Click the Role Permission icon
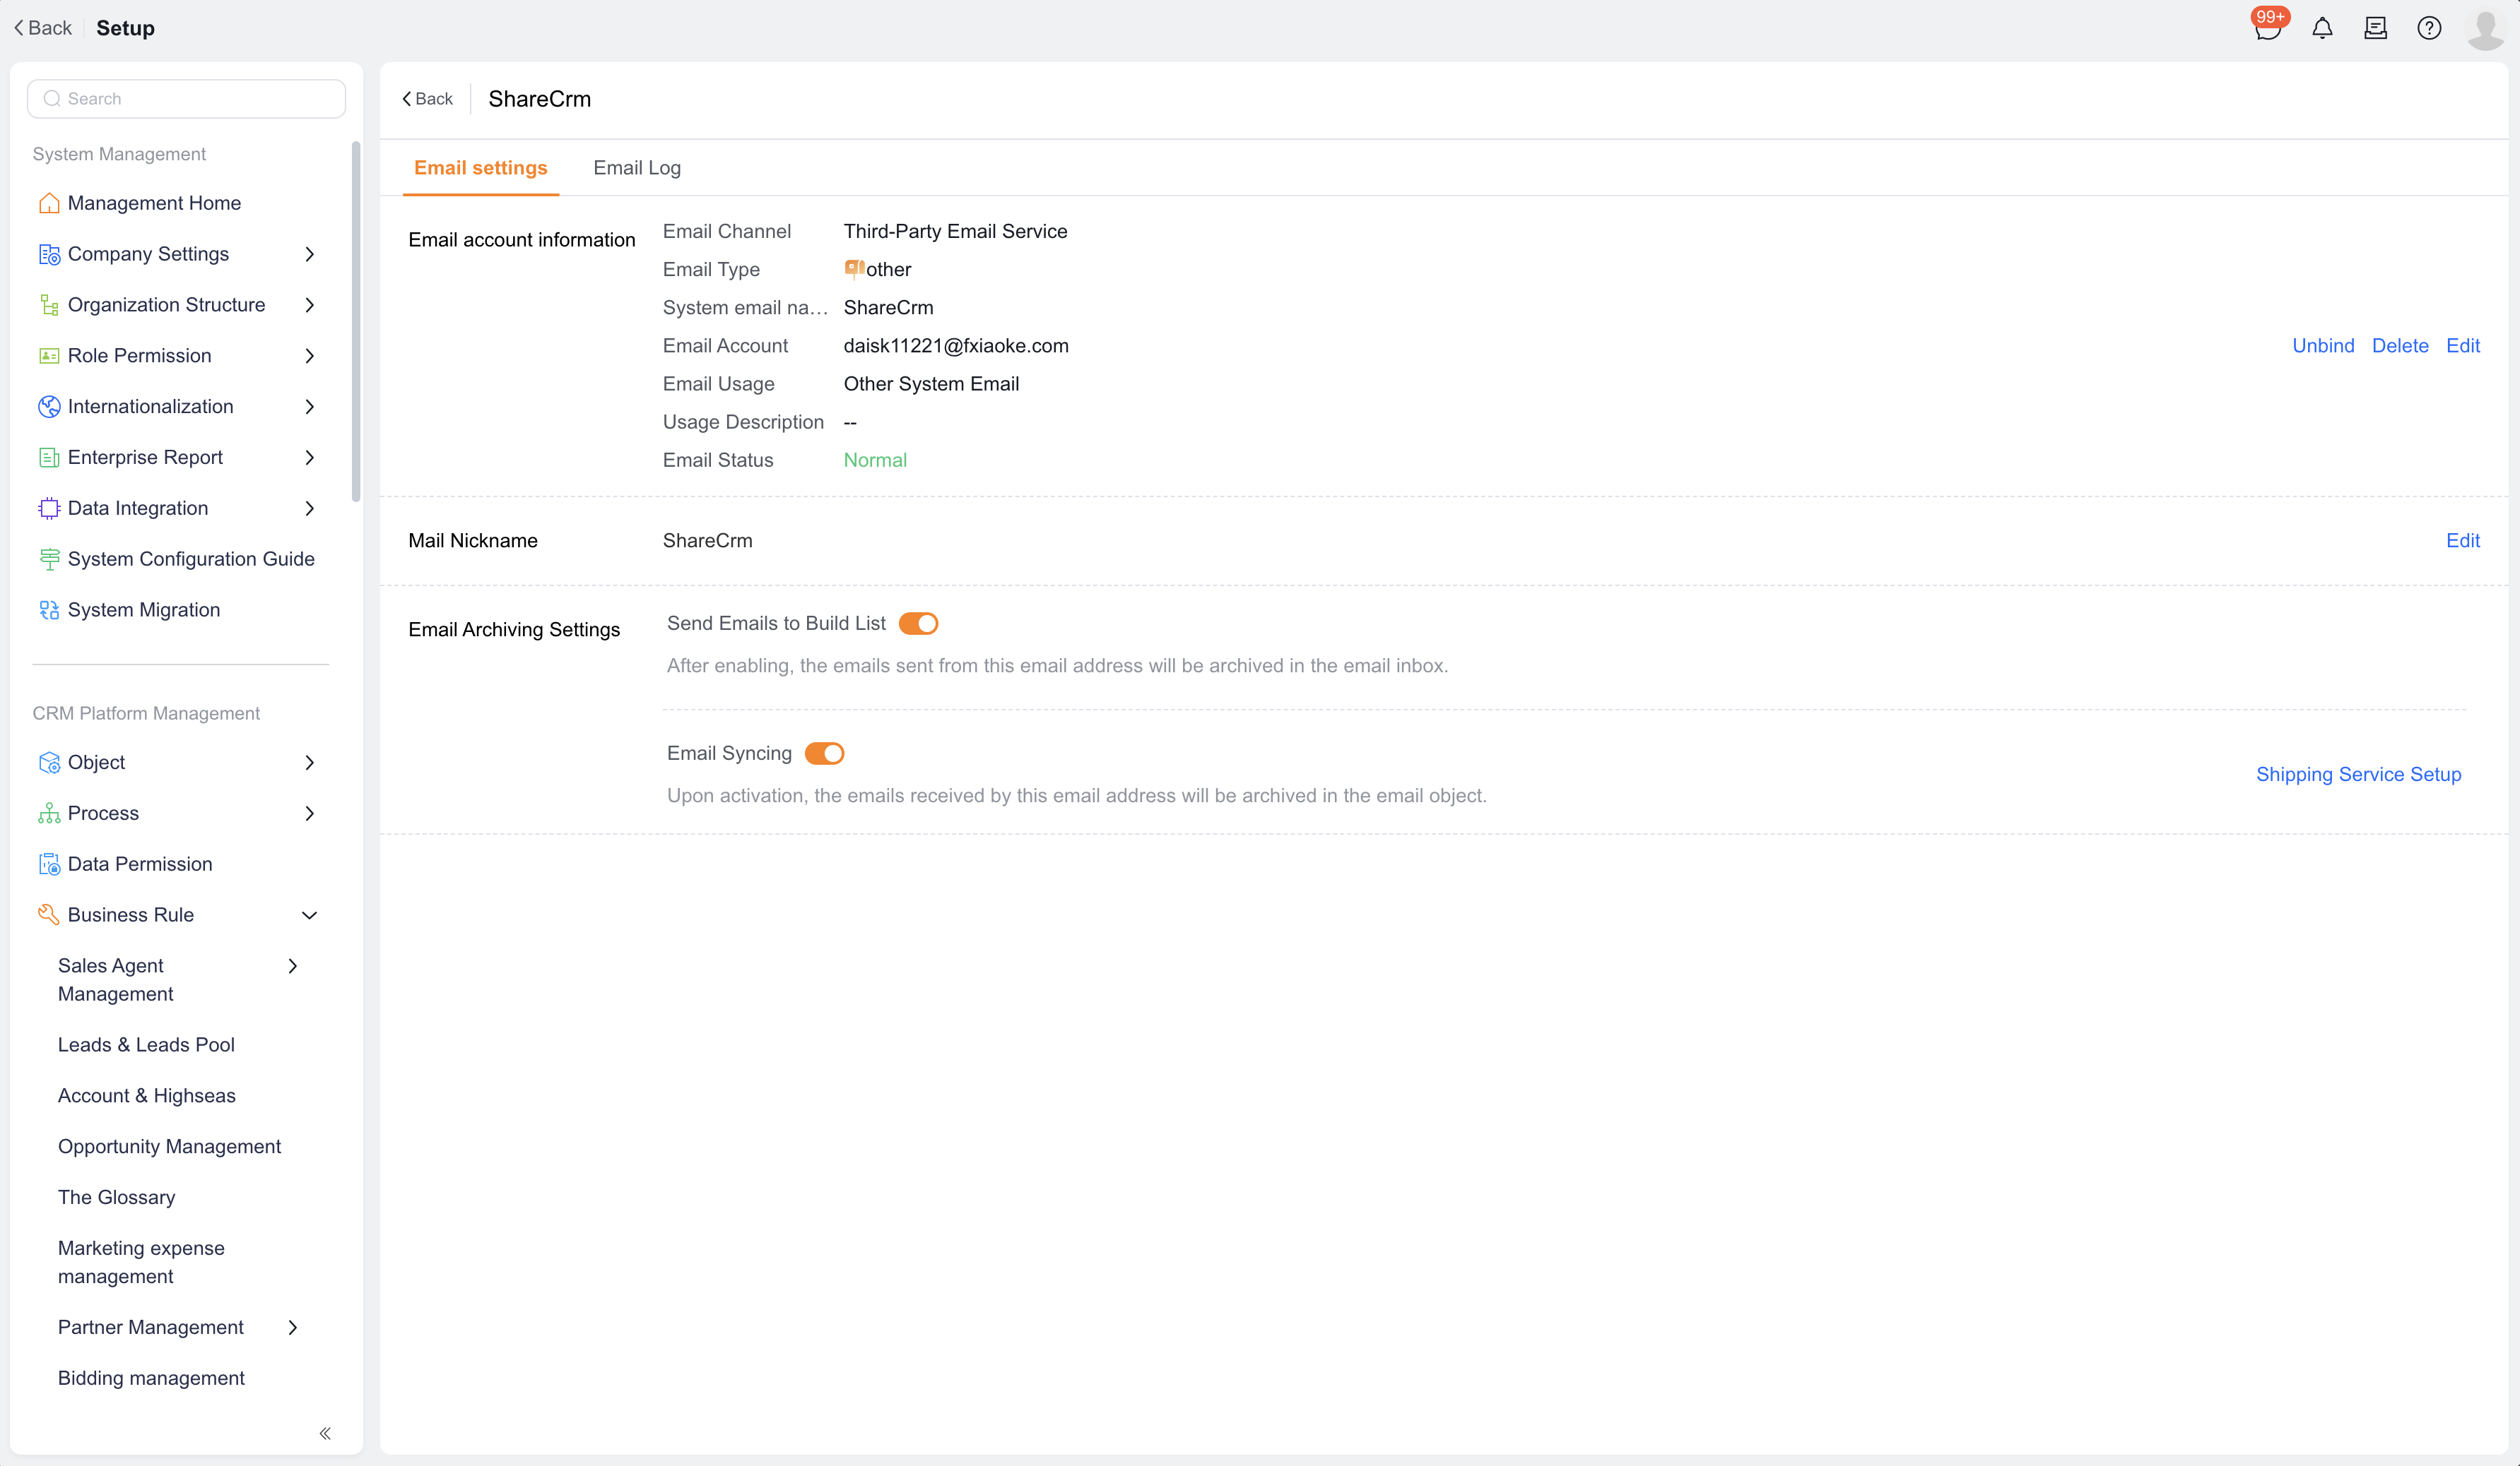2520x1466 pixels. [x=49, y=356]
